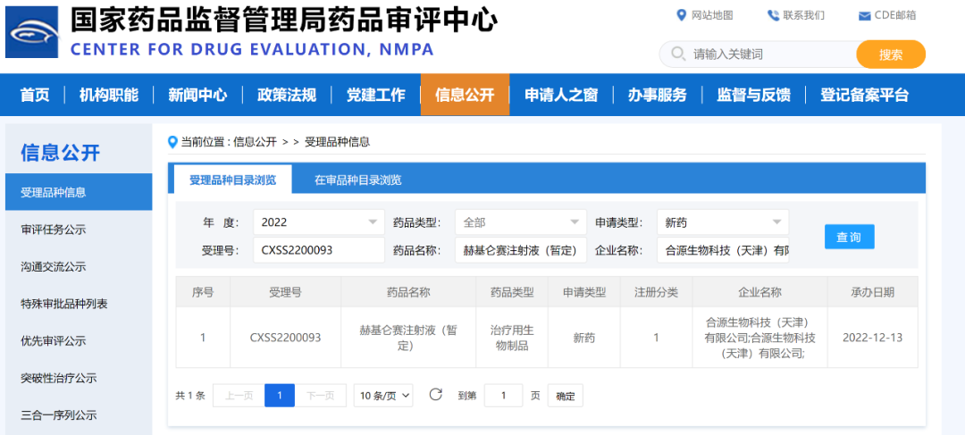Viewport: 965px width, 435px height.
Task: Click drug name cell 赫基仑赛注射液（暂定）
Action: (408, 338)
